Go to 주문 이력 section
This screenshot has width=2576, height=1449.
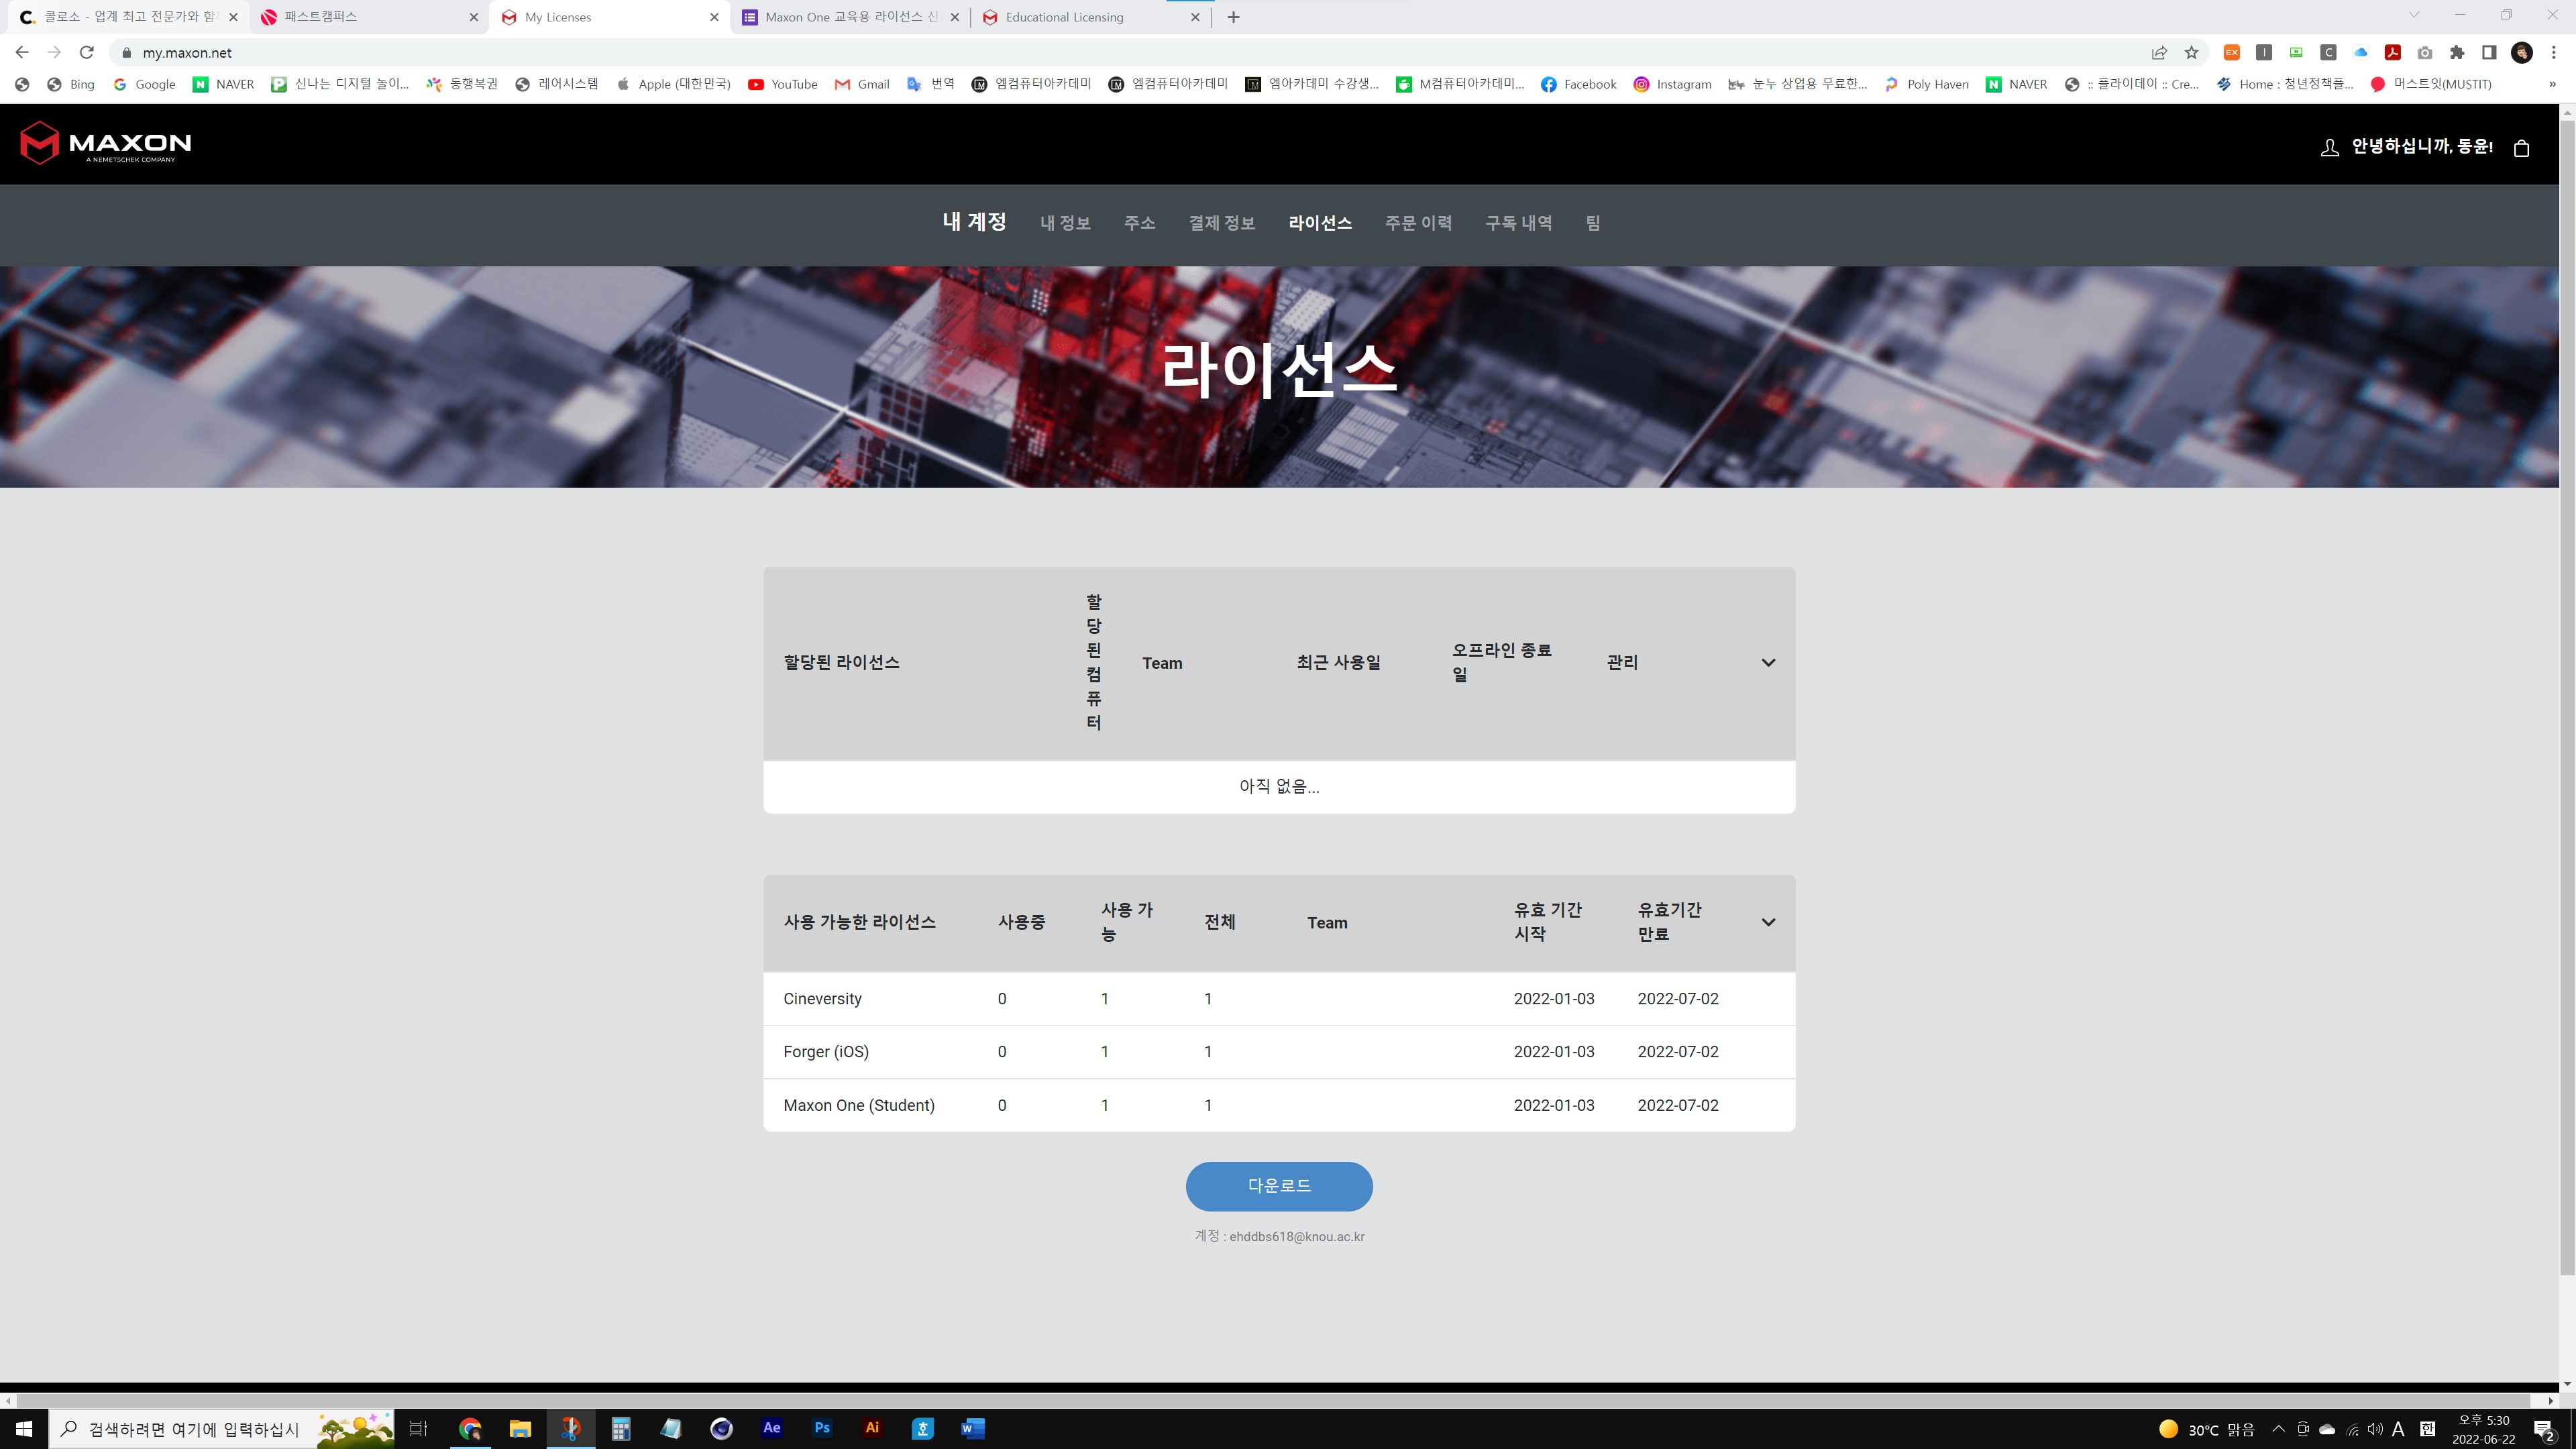pos(1418,223)
